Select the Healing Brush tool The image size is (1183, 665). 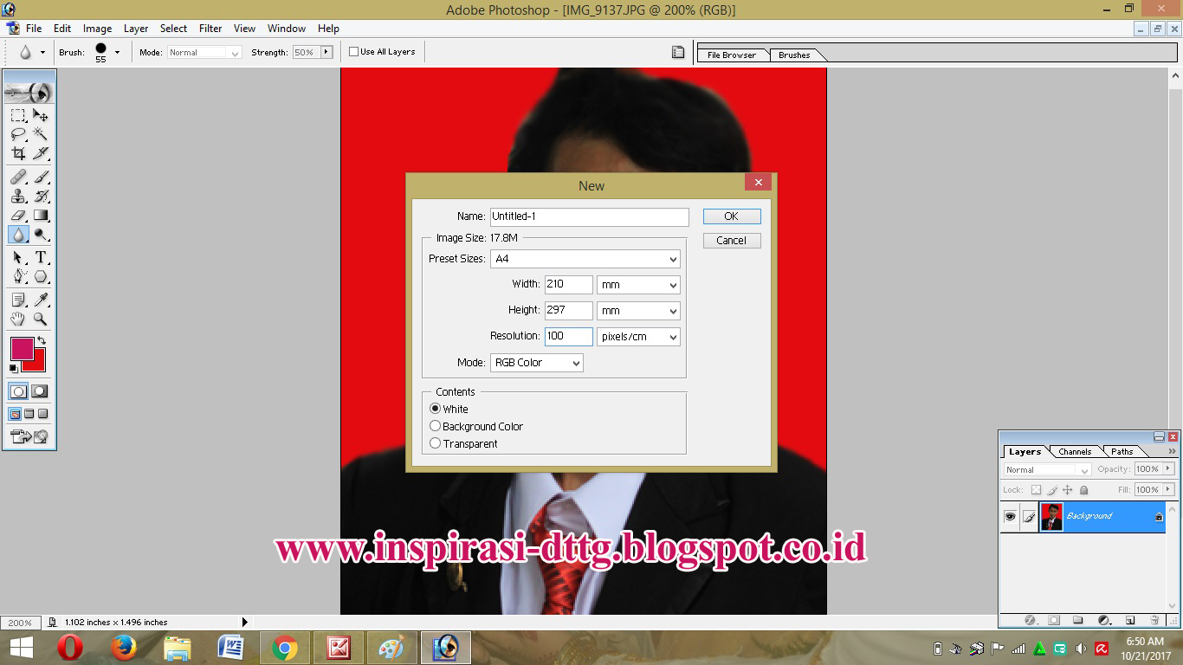pyautogui.click(x=18, y=177)
